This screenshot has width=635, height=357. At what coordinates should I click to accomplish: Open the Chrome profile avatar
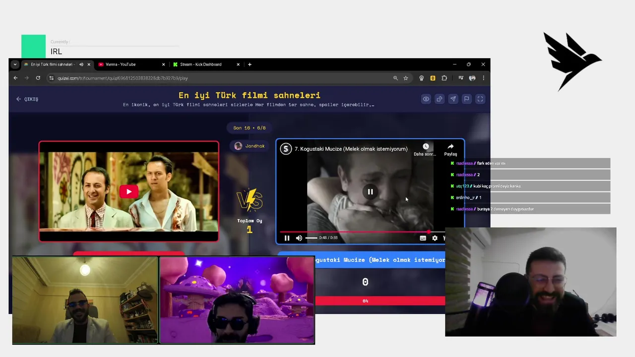click(472, 78)
